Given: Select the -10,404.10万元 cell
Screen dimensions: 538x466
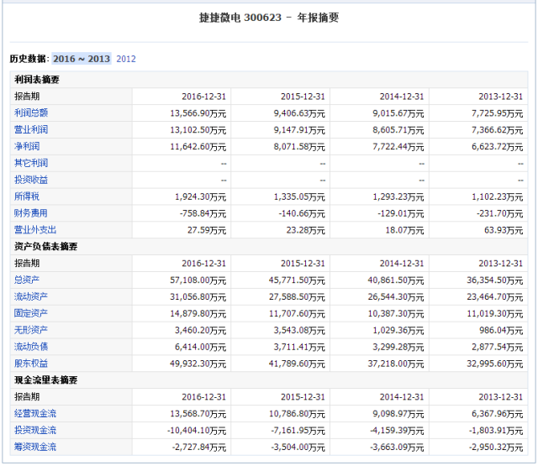Looking at the screenshot, I should tap(197, 431).
